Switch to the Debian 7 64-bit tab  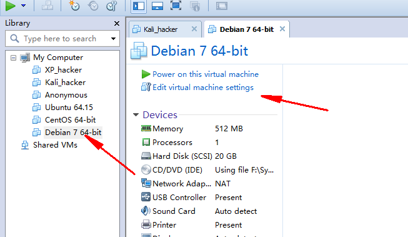pyautogui.click(x=247, y=29)
